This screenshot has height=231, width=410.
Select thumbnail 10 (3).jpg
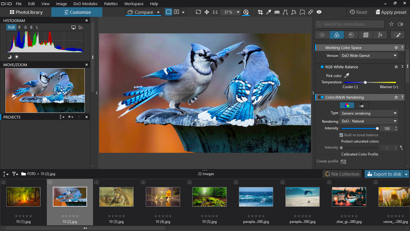click(116, 197)
